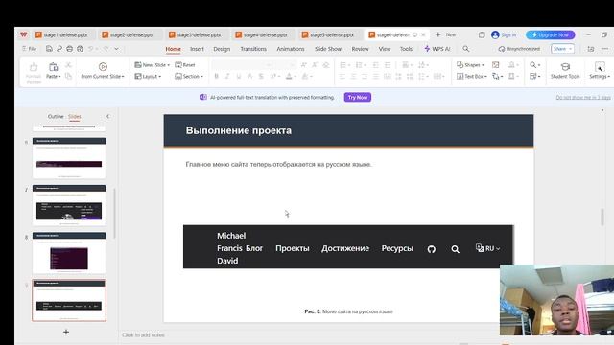Open the Design ribbon tab
This screenshot has height=345, width=614.
click(x=222, y=49)
